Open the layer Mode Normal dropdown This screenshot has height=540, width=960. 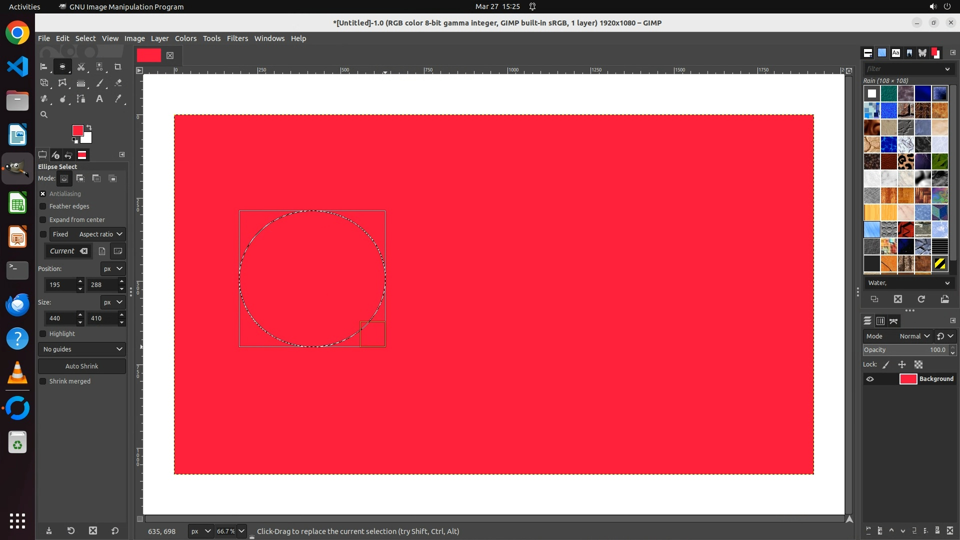coord(914,336)
